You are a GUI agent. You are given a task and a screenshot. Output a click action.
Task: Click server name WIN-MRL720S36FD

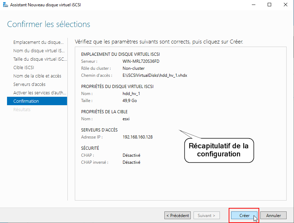pyautogui.click(x=141, y=61)
